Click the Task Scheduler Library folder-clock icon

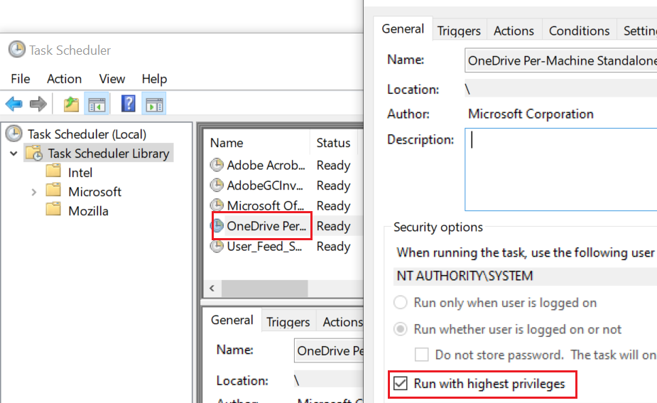pos(34,153)
